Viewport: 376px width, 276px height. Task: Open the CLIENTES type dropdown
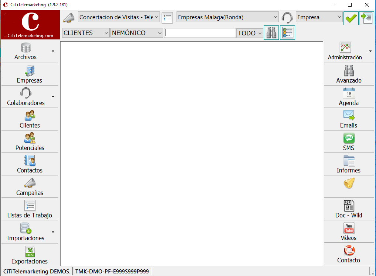point(86,33)
